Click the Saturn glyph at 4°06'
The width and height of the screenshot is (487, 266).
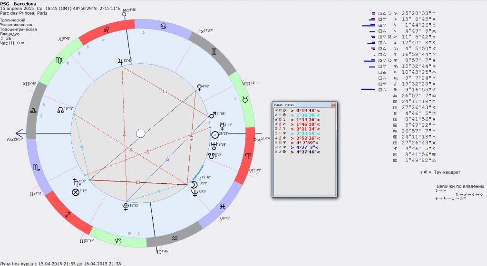coord(75,182)
